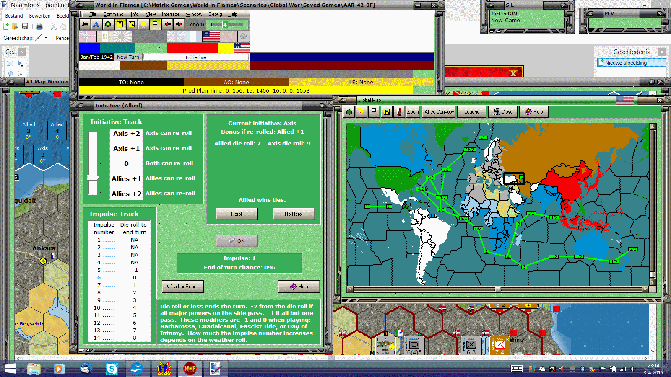Click Help button in the Initiative dialog

[x=299, y=287]
